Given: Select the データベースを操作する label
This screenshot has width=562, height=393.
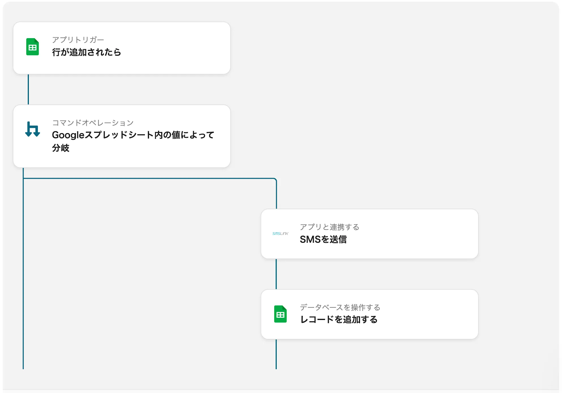Looking at the screenshot, I should pyautogui.click(x=340, y=307).
